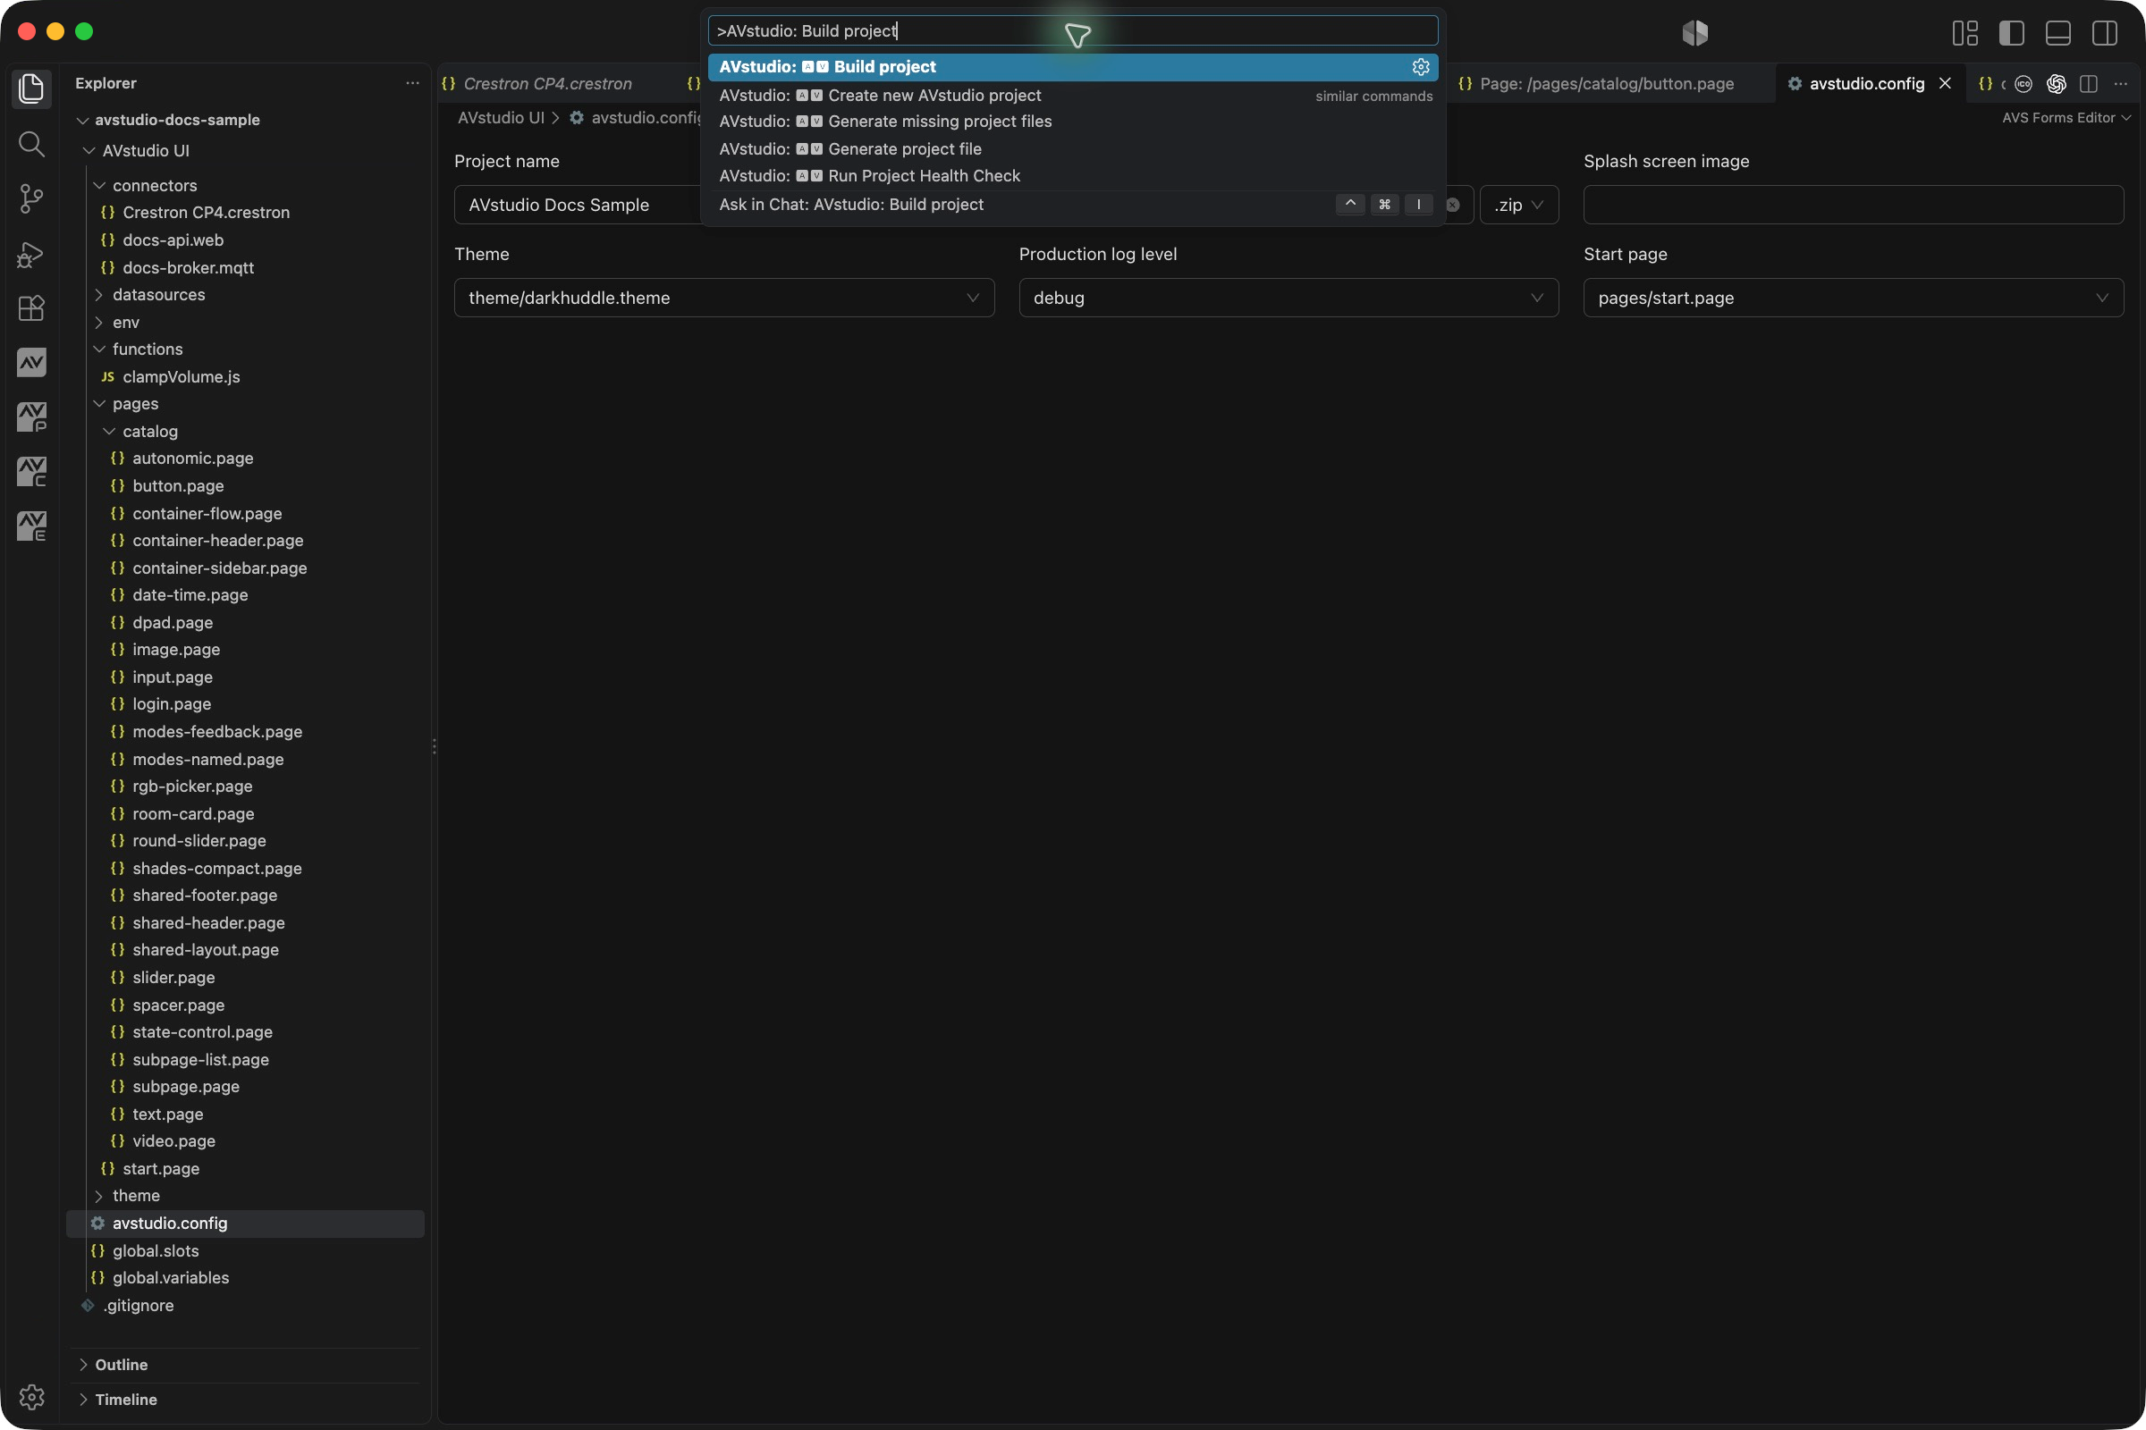Viewport: 2146px width, 1430px height.
Task: Click the command palette input field
Action: pyautogui.click(x=1072, y=31)
